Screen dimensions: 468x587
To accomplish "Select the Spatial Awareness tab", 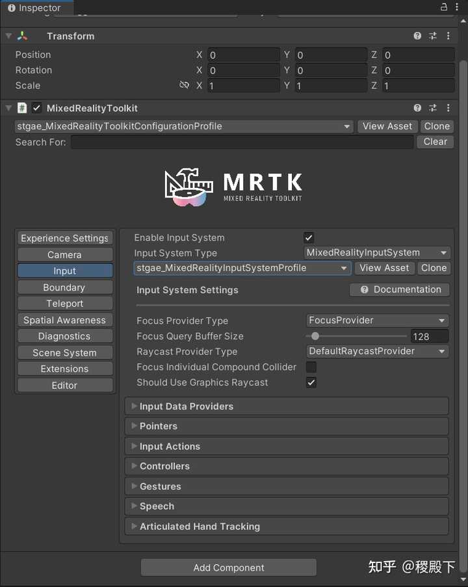I will (65, 320).
